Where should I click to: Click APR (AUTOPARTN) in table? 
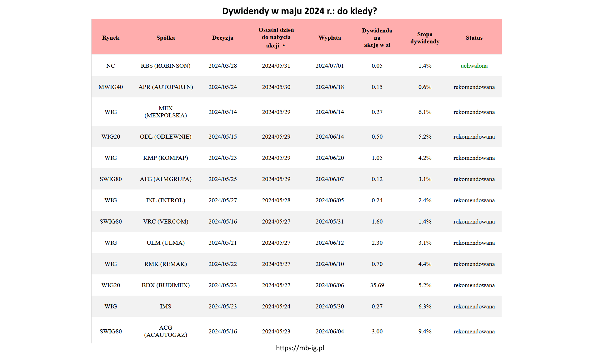point(166,87)
